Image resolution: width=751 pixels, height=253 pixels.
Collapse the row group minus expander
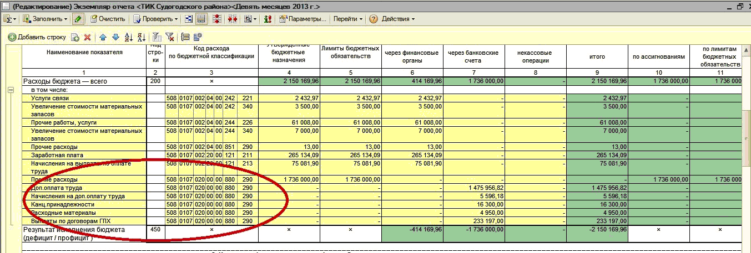click(10, 90)
